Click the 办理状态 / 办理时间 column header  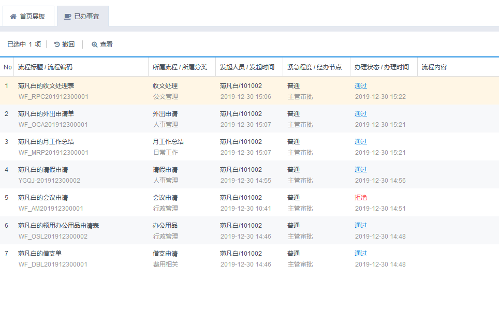point(381,67)
